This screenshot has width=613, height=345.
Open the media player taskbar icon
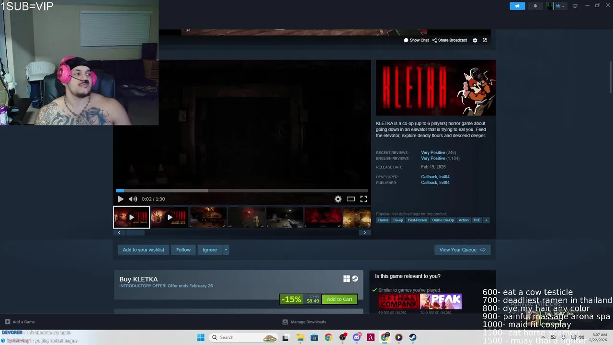coord(398,337)
